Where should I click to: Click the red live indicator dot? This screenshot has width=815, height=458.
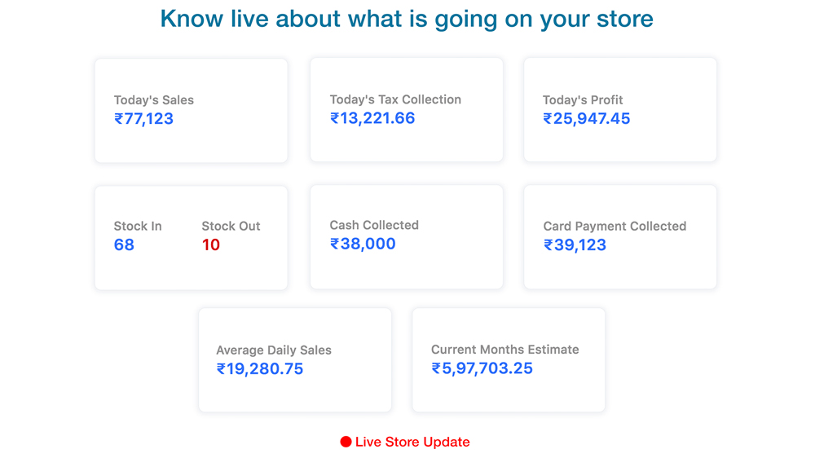pos(346,442)
